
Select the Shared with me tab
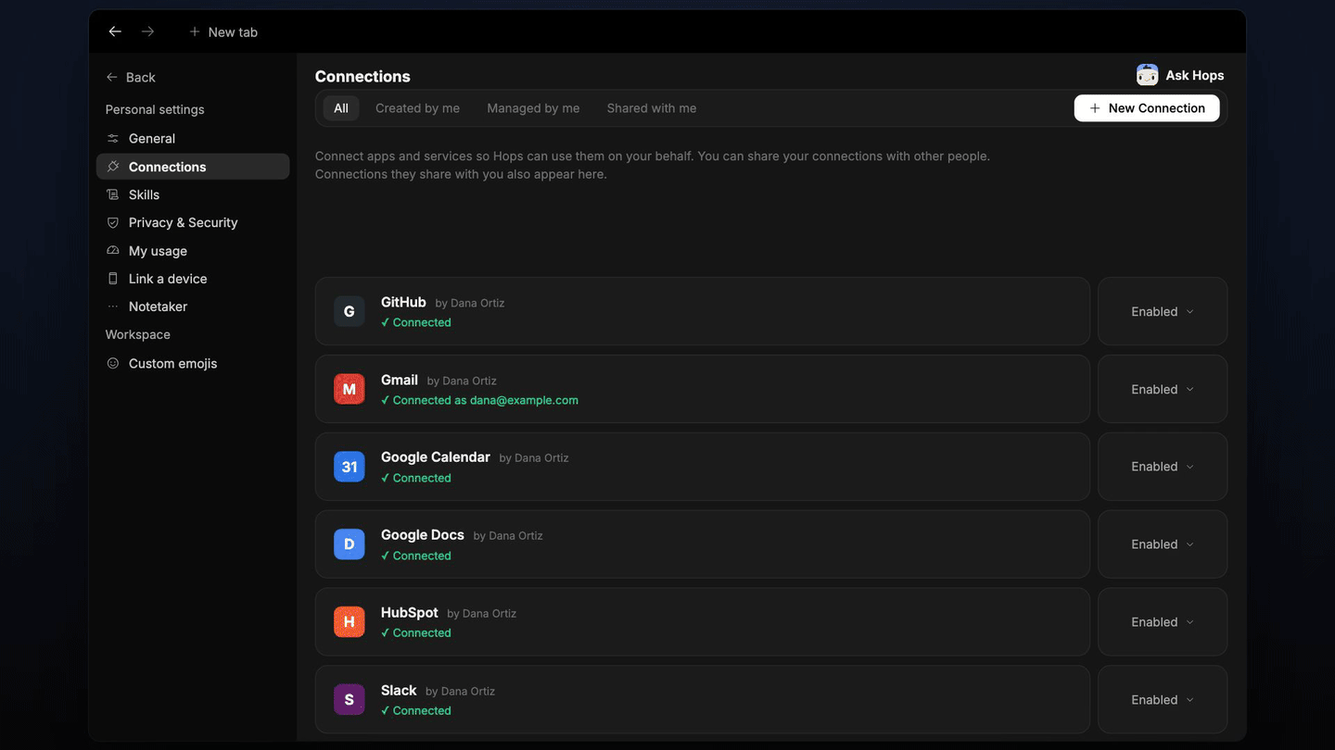tap(652, 108)
